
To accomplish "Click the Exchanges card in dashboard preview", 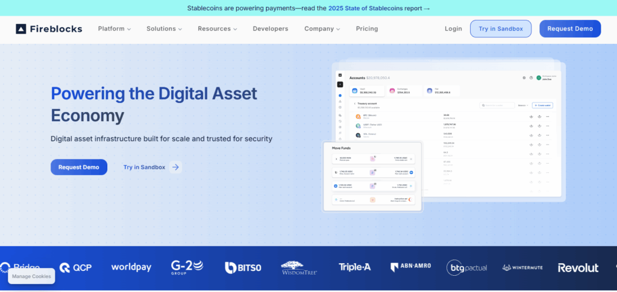I will [x=404, y=91].
